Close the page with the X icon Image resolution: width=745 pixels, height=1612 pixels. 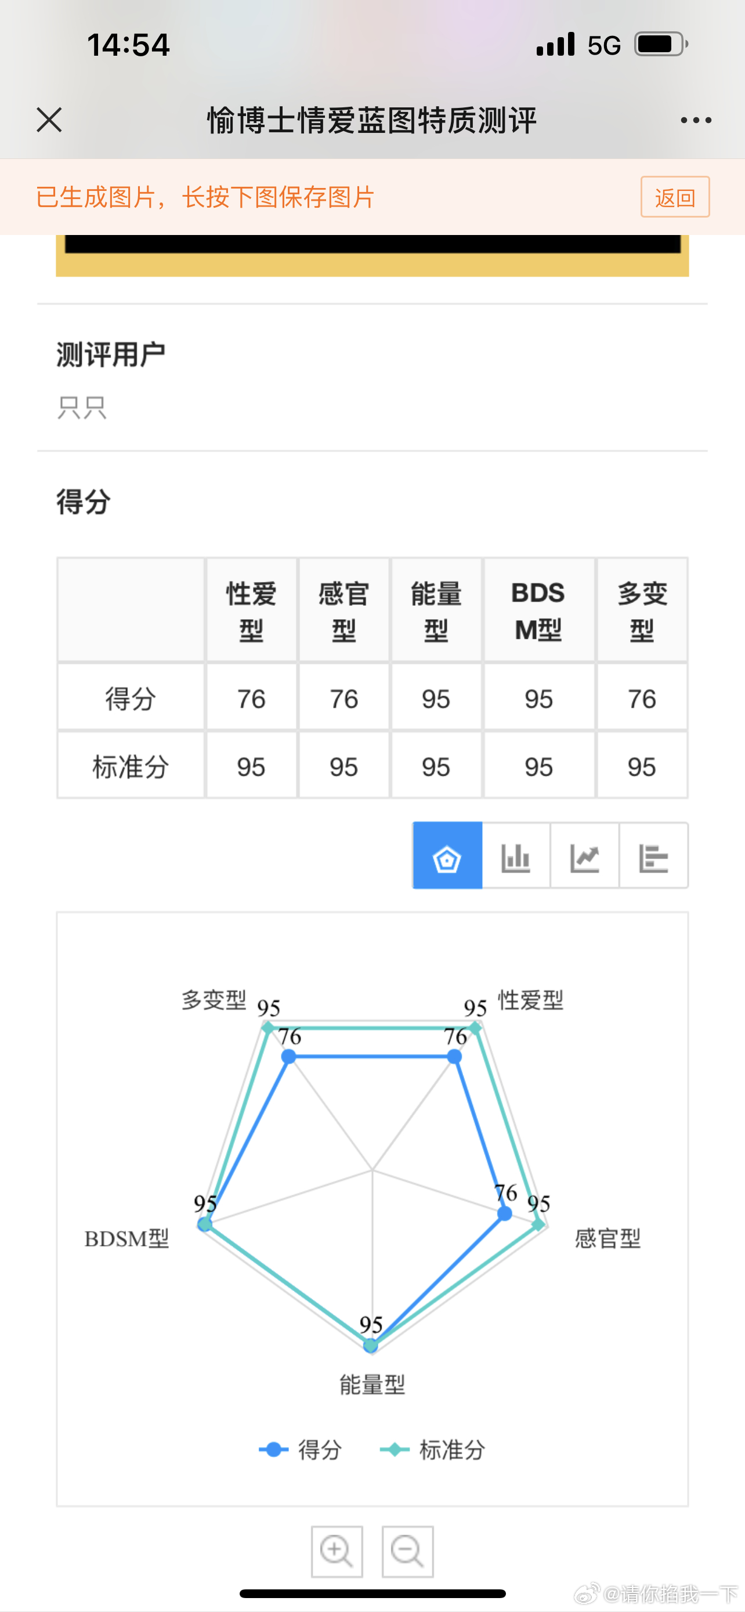pos(49,120)
